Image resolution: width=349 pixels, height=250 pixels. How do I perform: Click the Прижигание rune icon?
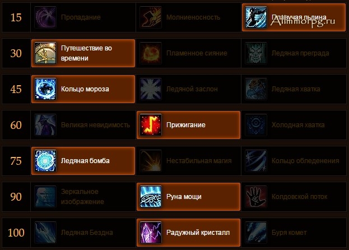[x=151, y=125]
